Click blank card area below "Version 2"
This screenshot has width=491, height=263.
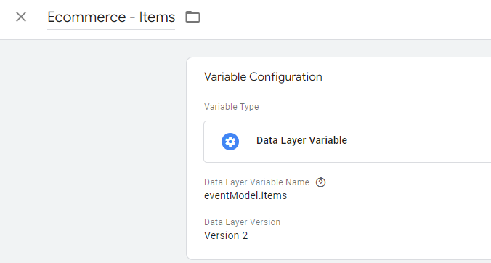point(338,250)
